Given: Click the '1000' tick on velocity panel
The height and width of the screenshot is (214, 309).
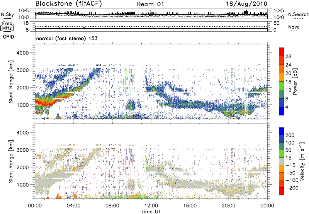Looking at the screenshot, I should click(22, 185).
